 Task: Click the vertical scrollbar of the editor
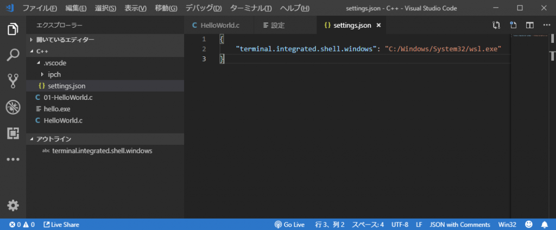click(552, 126)
